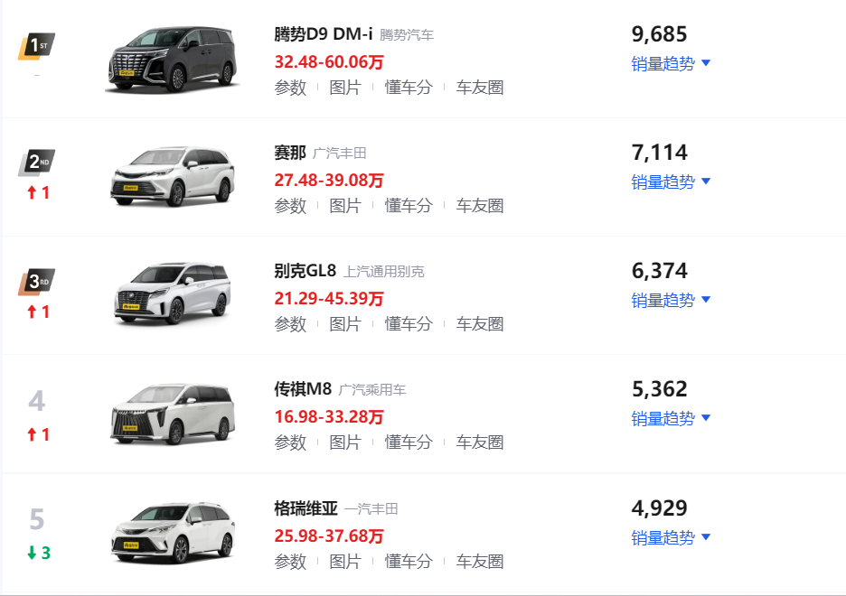Open 懂车分 for 别克GL8

(409, 324)
